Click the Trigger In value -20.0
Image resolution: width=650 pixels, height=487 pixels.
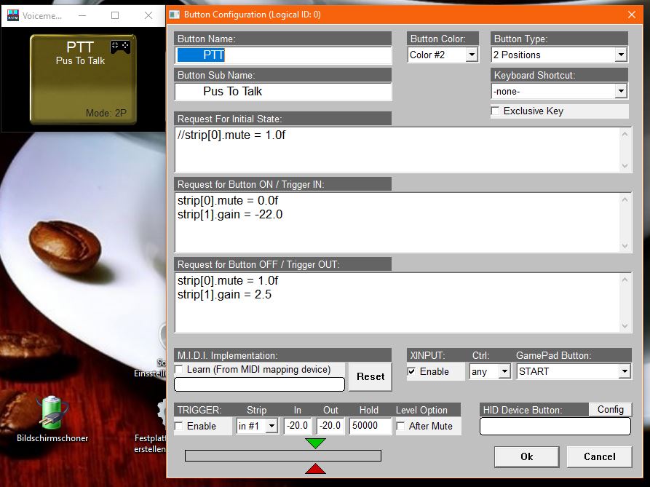(x=297, y=426)
